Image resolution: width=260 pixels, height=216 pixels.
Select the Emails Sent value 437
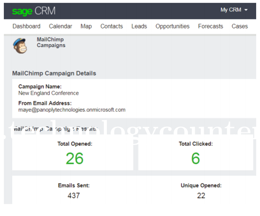pos(73,196)
